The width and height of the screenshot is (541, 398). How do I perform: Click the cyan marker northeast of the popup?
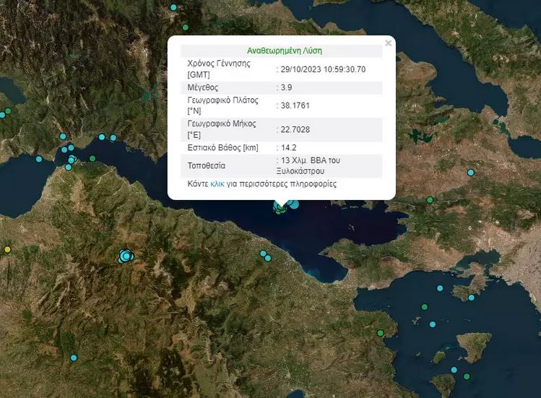471,173
